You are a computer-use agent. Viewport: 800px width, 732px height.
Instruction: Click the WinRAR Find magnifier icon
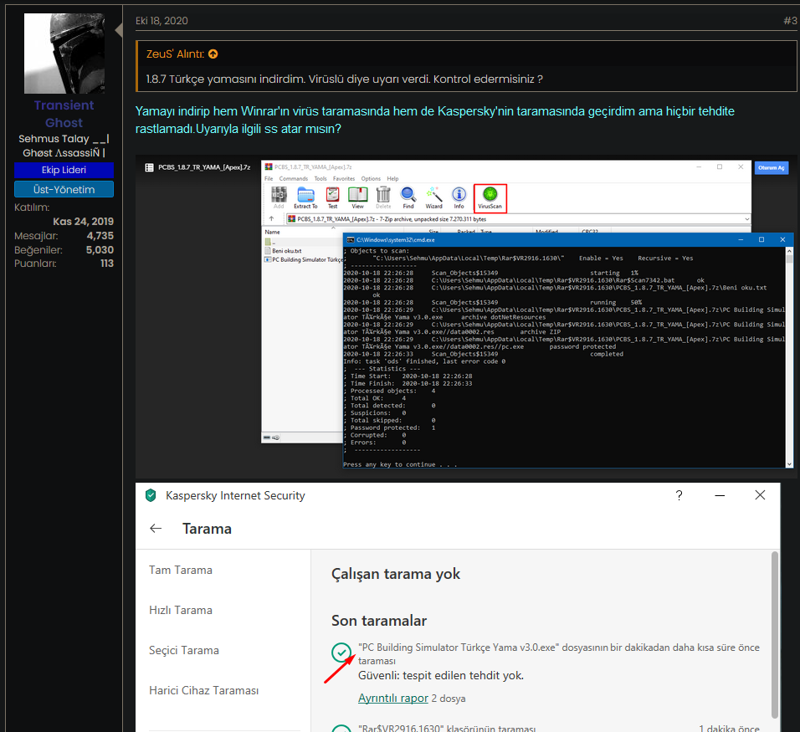408,197
